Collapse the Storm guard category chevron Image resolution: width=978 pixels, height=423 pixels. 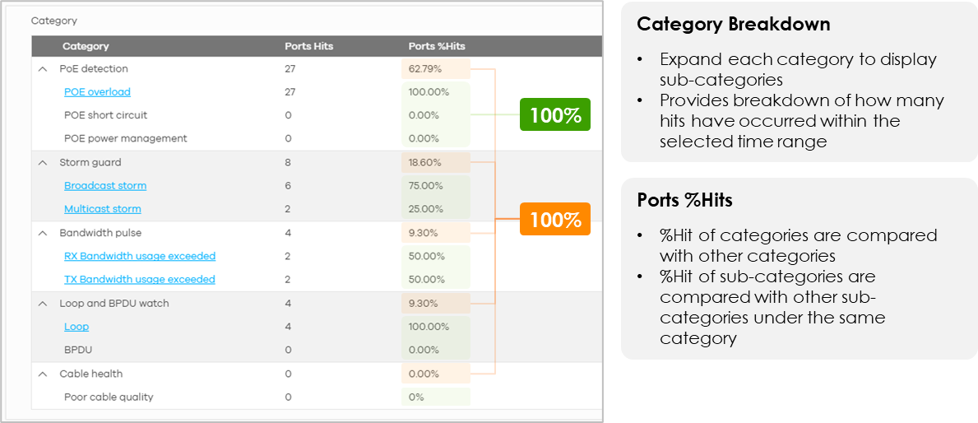click(43, 163)
